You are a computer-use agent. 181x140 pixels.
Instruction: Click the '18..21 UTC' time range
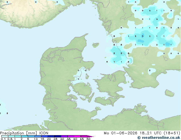[x=150, y=133]
